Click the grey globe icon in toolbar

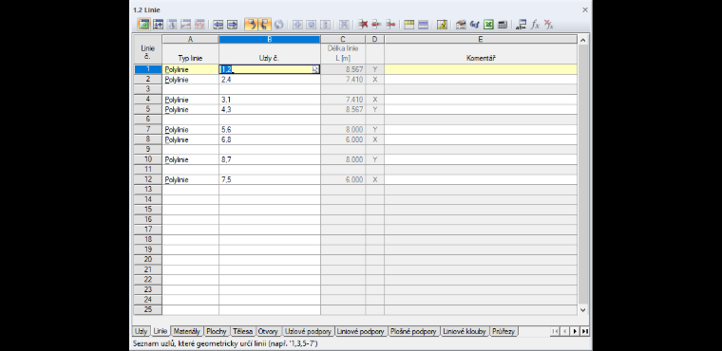point(278,25)
